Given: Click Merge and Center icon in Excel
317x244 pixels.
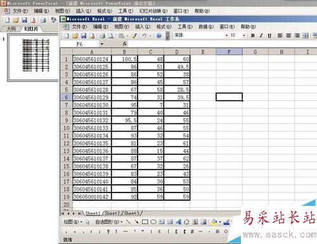Looking at the screenshot, I should [x=306, y=36].
